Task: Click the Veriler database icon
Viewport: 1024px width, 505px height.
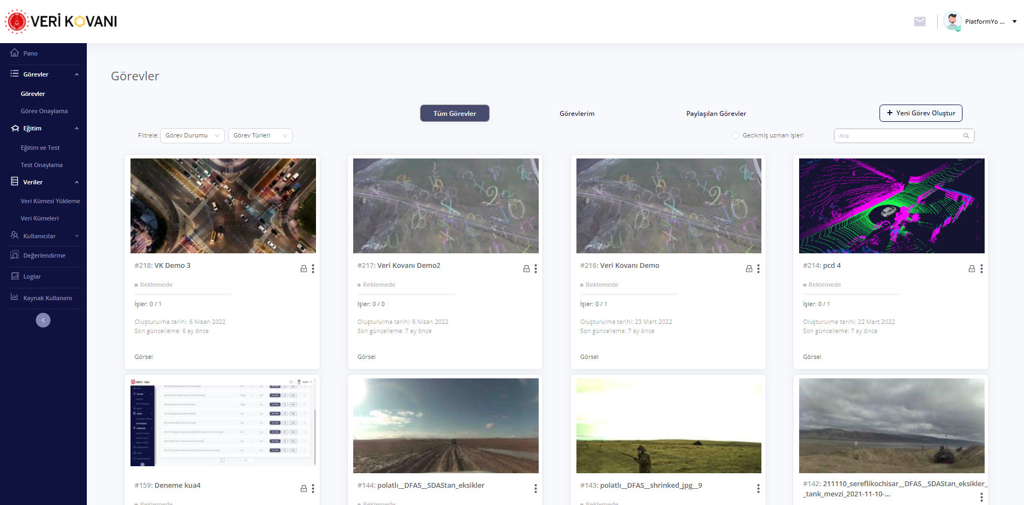Action: pyautogui.click(x=15, y=182)
